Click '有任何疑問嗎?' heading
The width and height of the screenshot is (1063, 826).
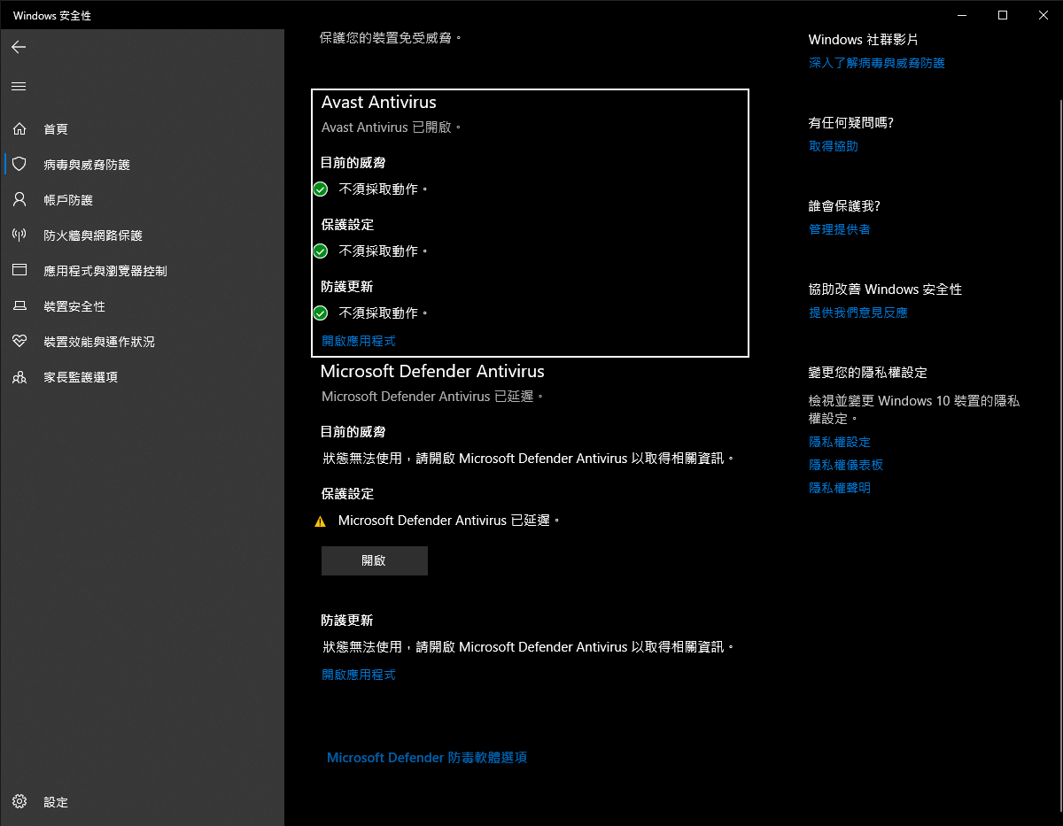tap(851, 123)
